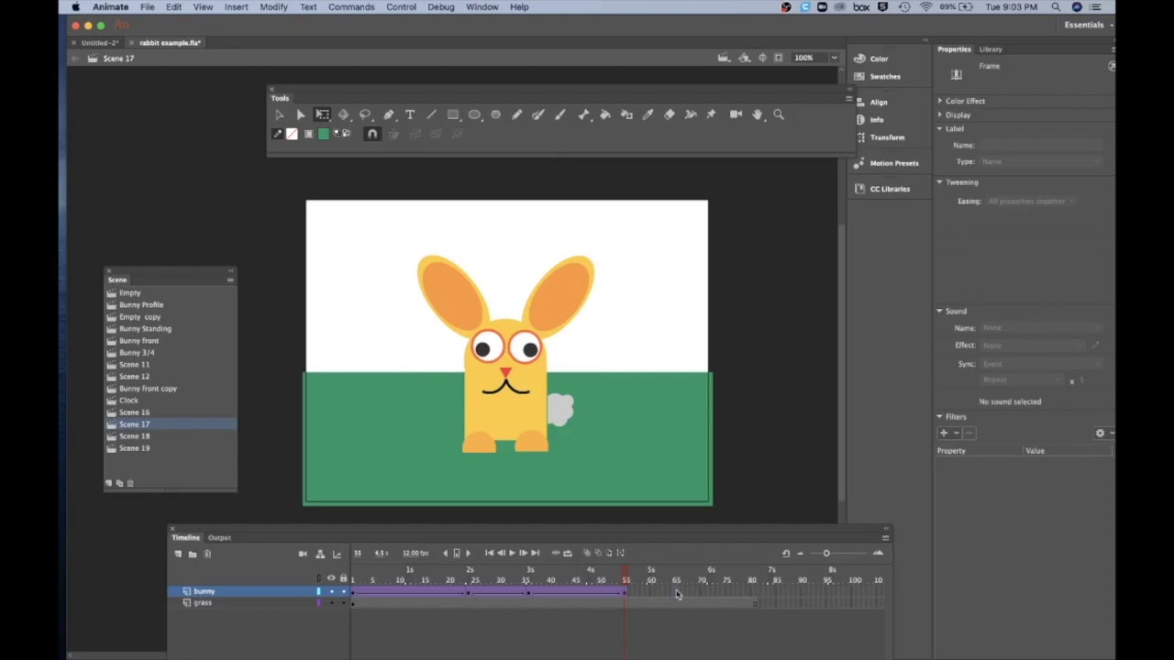Select the Paint Bucket tool
Image resolution: width=1174 pixels, height=660 pixels.
tap(605, 115)
